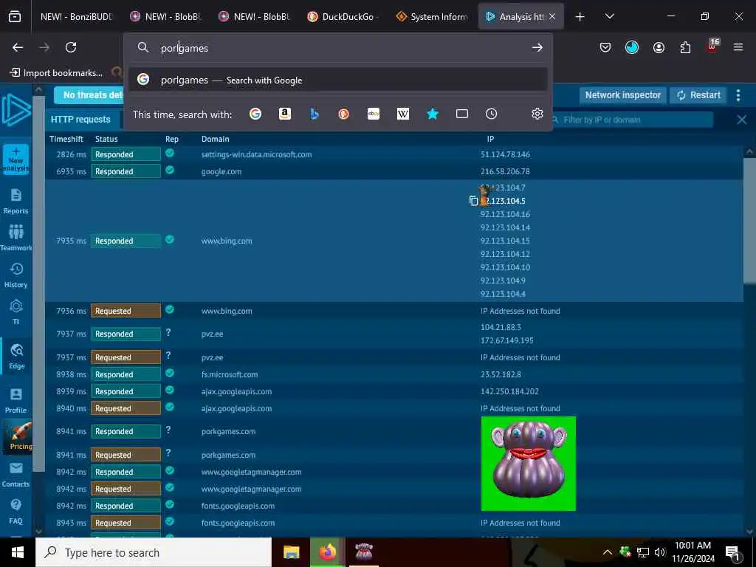Click the Type here to search box
Image resolution: width=756 pixels, height=567 pixels.
tap(154, 552)
